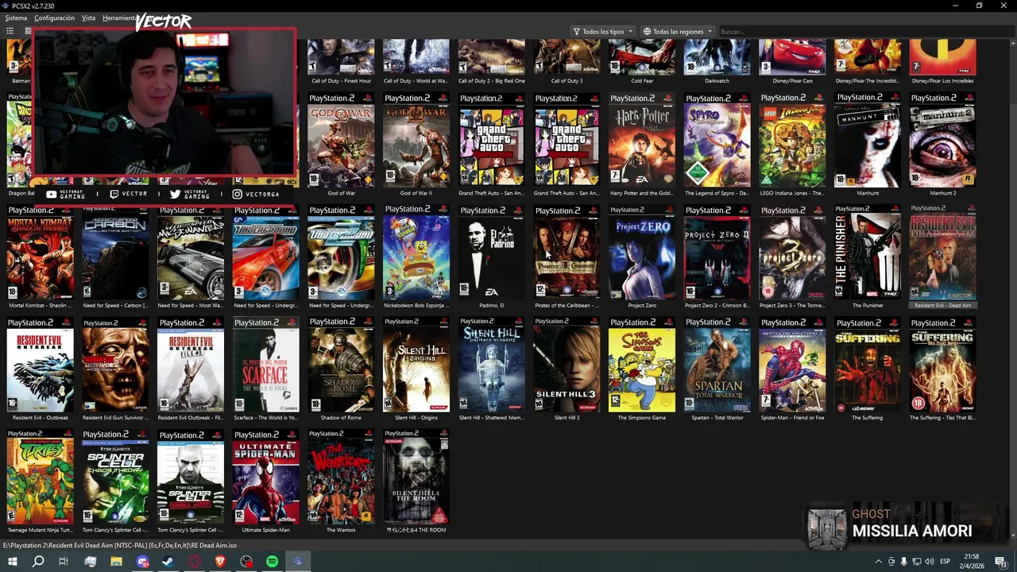Select The Suffering cover
Screen dimensions: 1017x572
tap(868, 365)
